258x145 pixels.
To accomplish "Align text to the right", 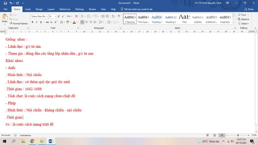I will 91,22.
